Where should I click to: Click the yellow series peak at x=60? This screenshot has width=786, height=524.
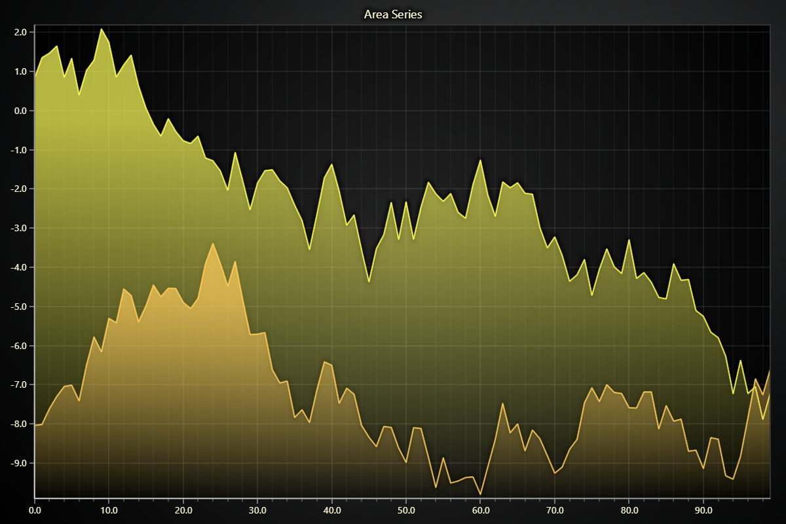pyautogui.click(x=480, y=160)
